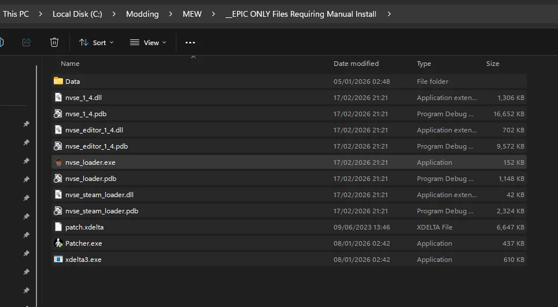Click the Delete trash can icon

click(x=54, y=42)
